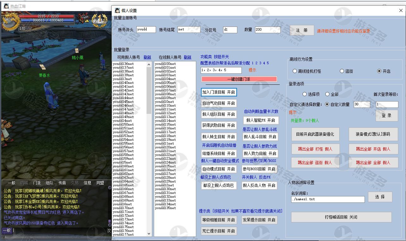Click the 名字词库 path field
406x241 pixels.
pos(328,199)
